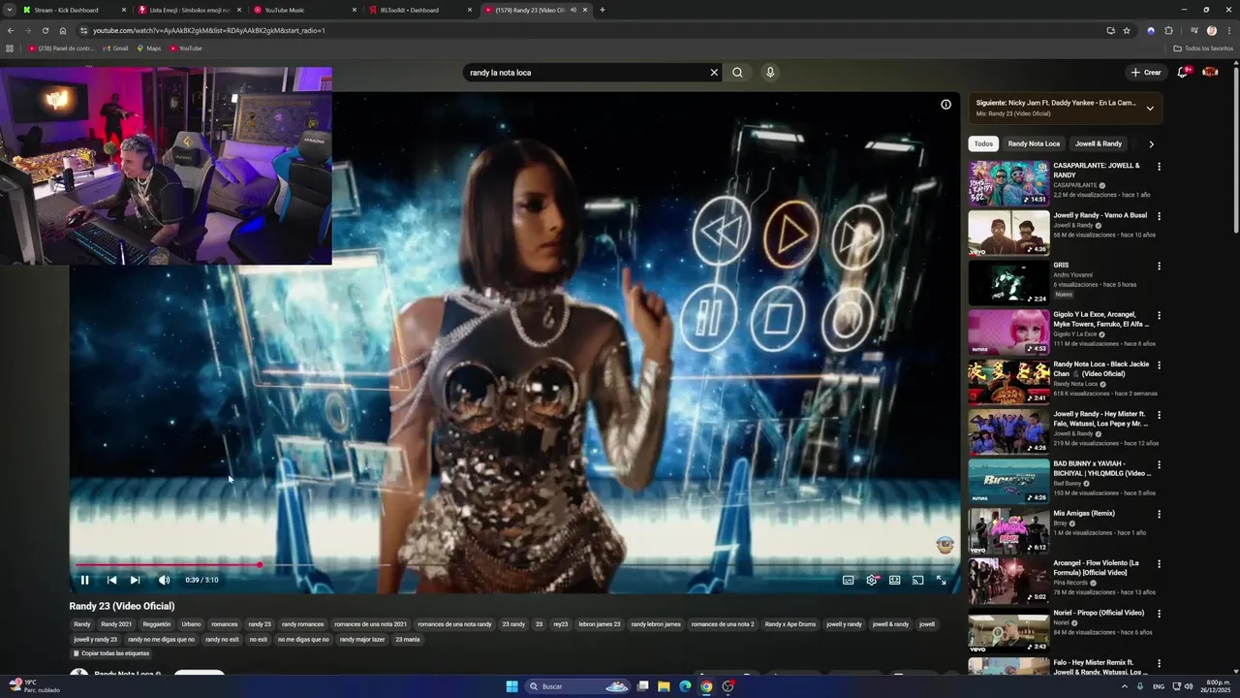Image resolution: width=1240 pixels, height=698 pixels.
Task: Enter full screen mode
Action: 941,580
